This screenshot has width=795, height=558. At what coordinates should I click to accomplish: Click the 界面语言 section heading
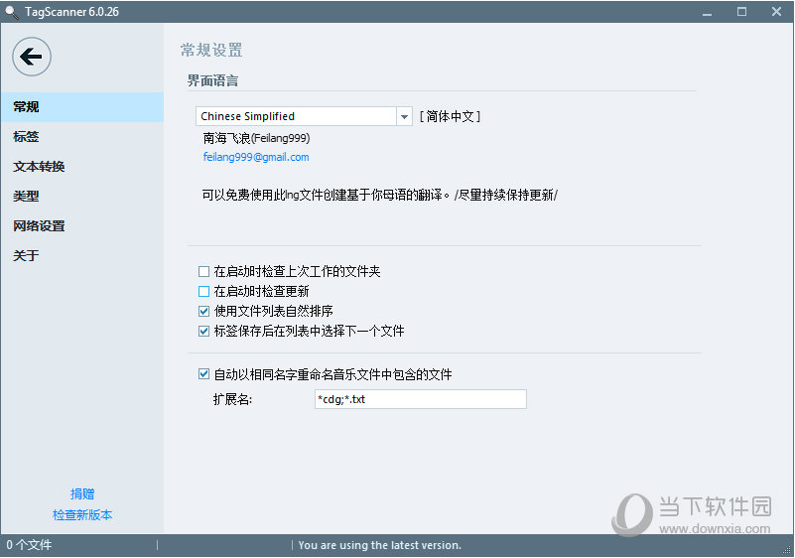[x=213, y=80]
